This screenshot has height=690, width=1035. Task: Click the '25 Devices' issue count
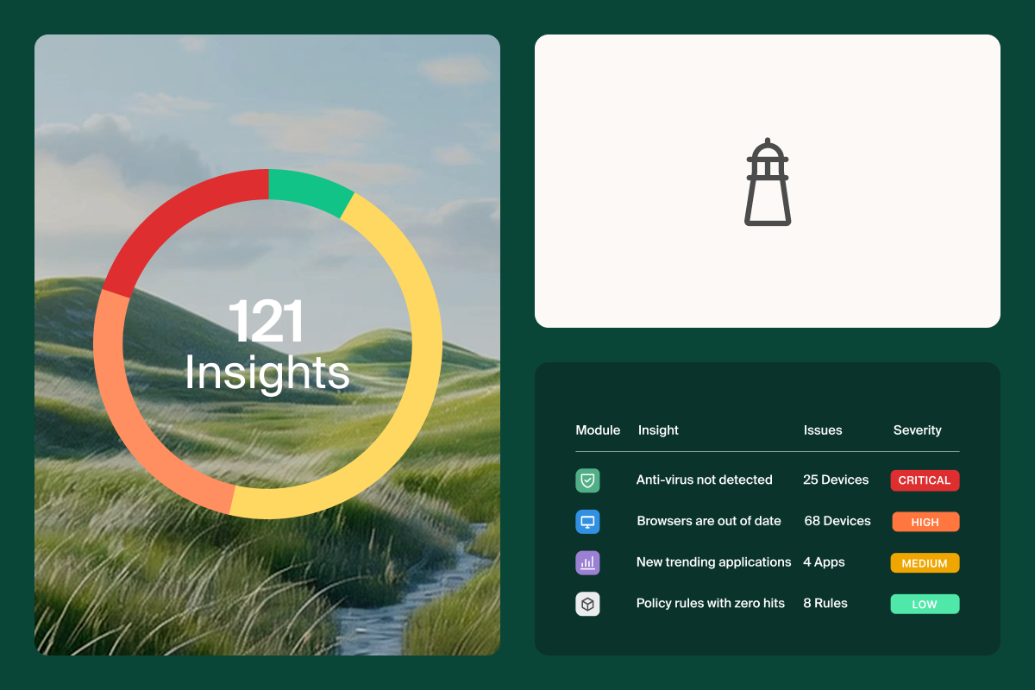click(x=836, y=480)
